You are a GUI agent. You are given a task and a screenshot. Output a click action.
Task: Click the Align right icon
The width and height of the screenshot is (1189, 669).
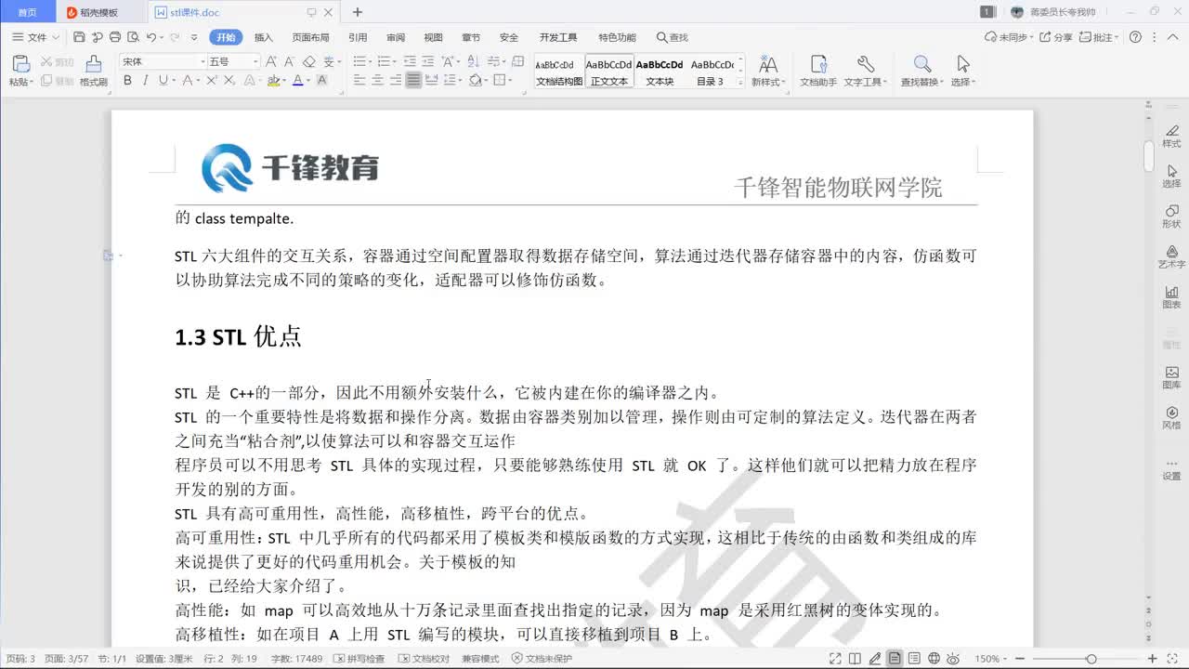tap(396, 81)
